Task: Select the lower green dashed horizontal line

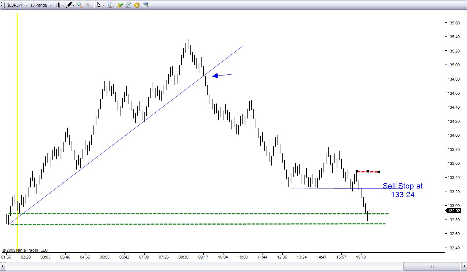Action: tap(198, 224)
